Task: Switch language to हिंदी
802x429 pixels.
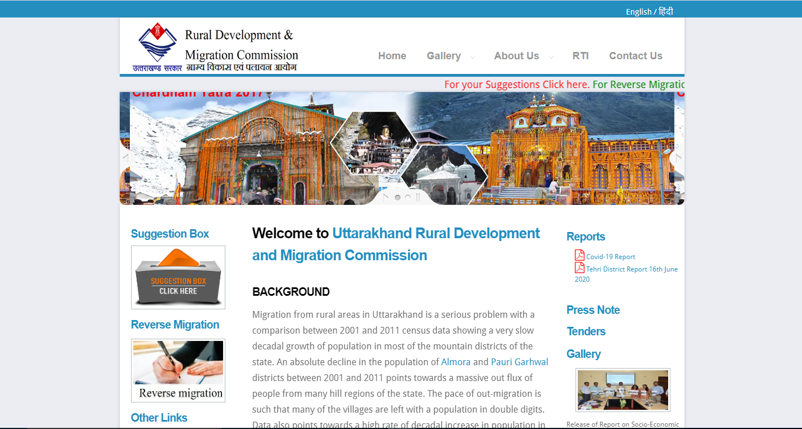Action: (666, 11)
